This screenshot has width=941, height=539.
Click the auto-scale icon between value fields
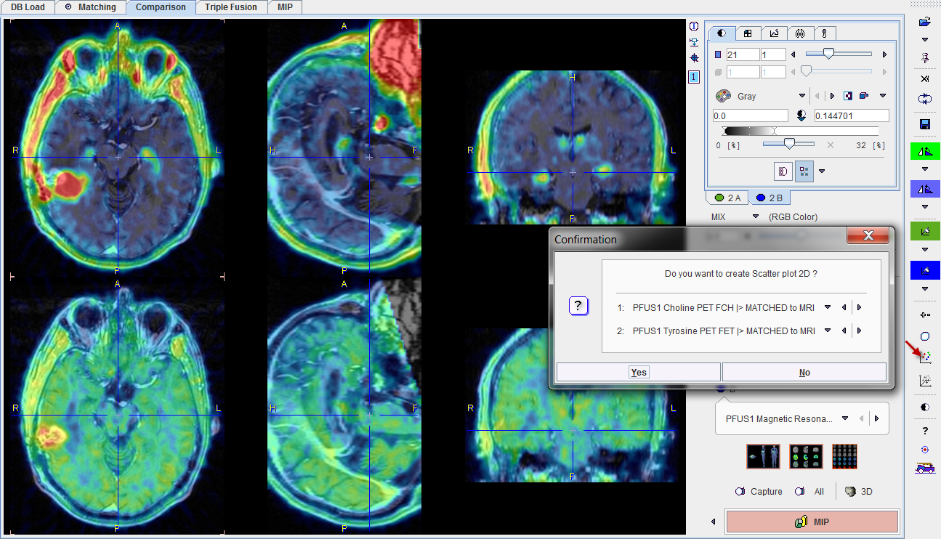(x=802, y=115)
